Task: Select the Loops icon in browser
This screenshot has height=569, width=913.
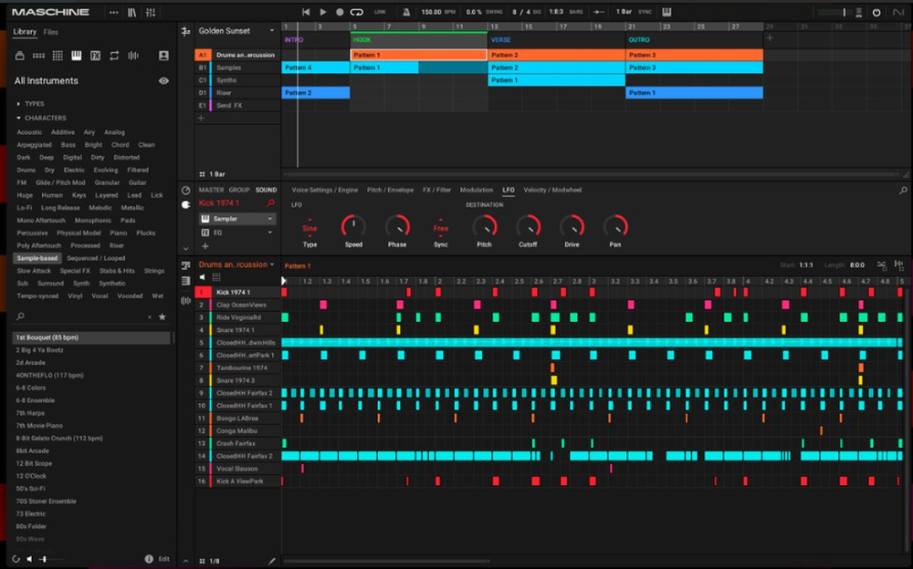Action: 114,56
